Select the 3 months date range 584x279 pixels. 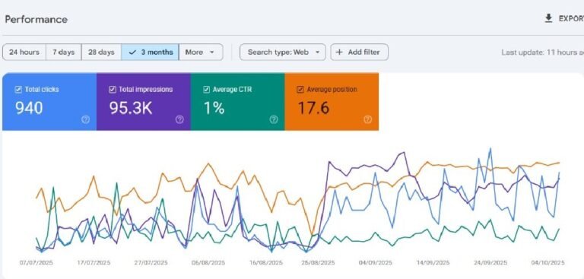tap(150, 52)
